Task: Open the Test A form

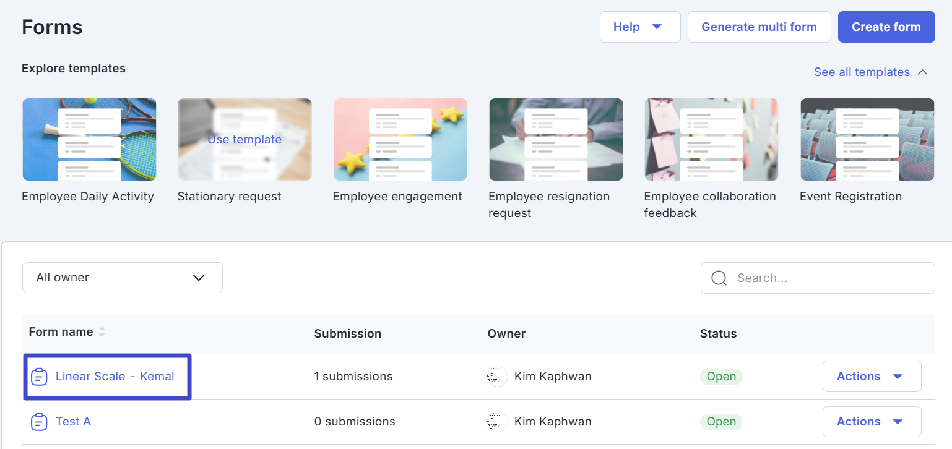Action: [73, 422]
